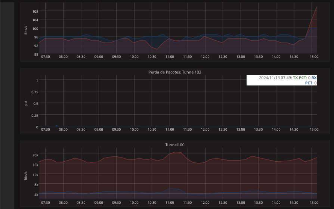Click the red spike at the top chart's right edge
This screenshot has width=334, height=209.
[316, 7]
